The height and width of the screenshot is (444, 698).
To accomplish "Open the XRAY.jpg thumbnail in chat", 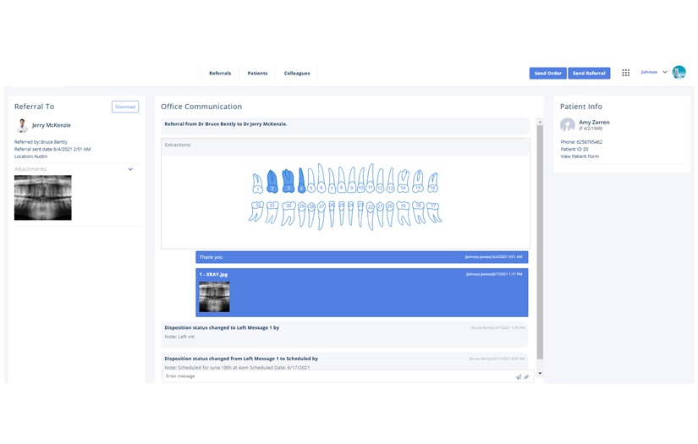I will tap(215, 297).
